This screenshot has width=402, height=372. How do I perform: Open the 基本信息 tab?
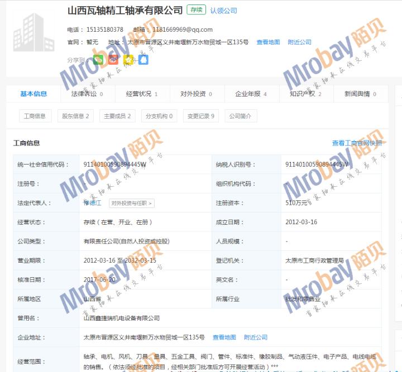33,94
